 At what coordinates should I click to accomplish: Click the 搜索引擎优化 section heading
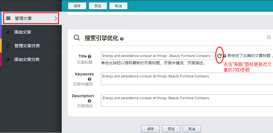[102, 38]
